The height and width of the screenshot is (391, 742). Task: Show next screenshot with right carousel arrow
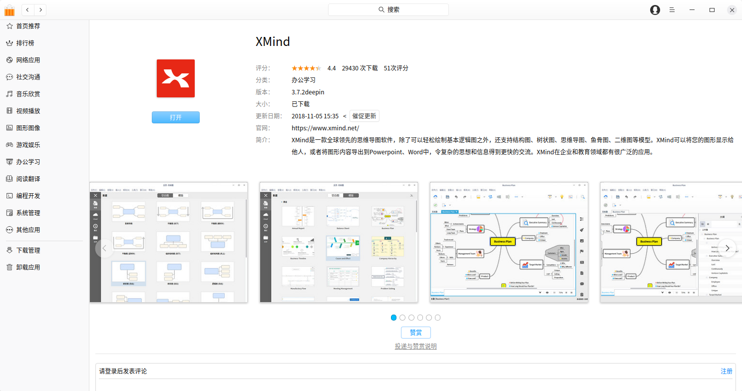point(728,248)
